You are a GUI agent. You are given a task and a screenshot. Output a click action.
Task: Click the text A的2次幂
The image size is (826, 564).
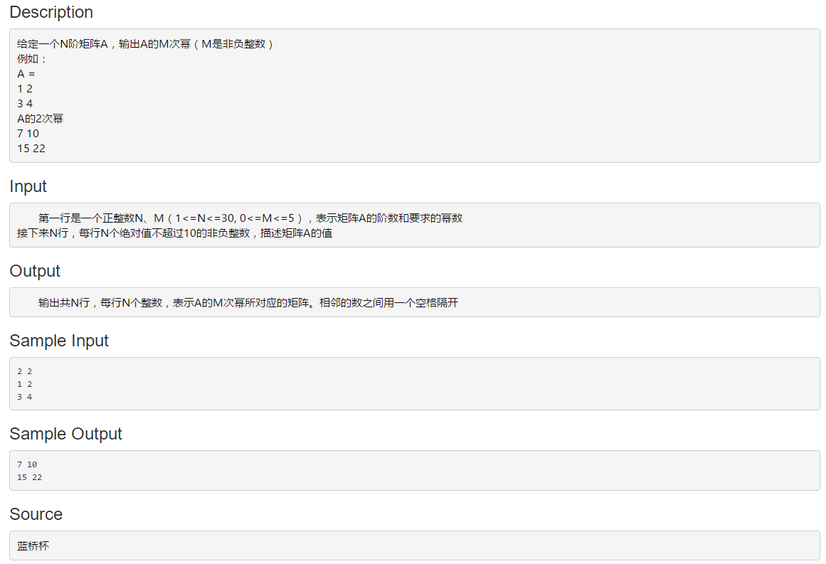40,119
